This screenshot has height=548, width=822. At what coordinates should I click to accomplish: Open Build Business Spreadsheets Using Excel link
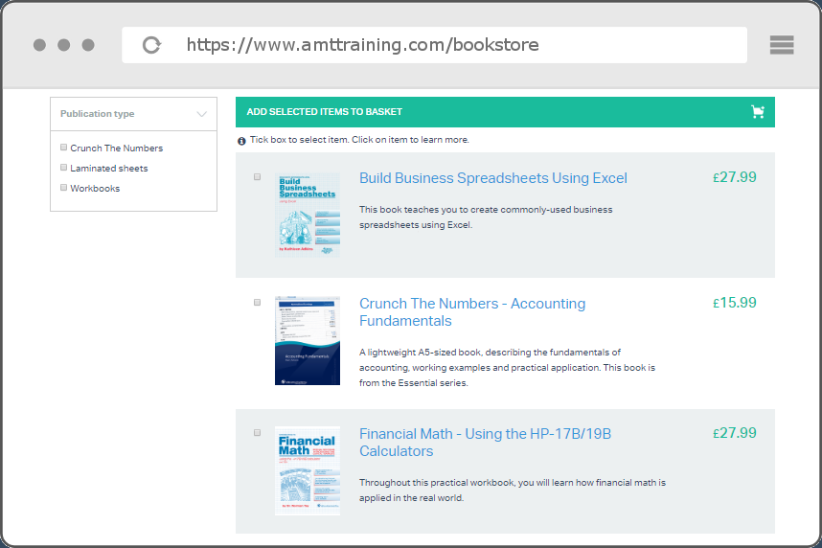[492, 178]
